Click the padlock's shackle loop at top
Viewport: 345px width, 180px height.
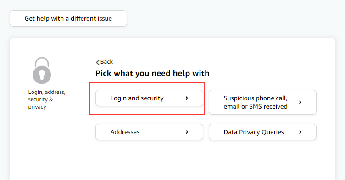(x=42, y=62)
